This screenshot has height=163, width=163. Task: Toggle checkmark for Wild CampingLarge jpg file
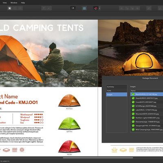(133, 130)
